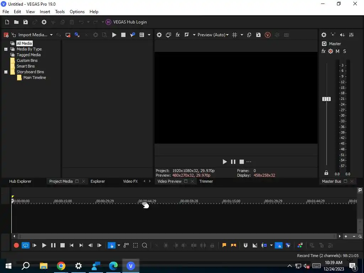The width and height of the screenshot is (364, 273).
Task: Open Project Media views dropdown
Action: tap(149, 35)
